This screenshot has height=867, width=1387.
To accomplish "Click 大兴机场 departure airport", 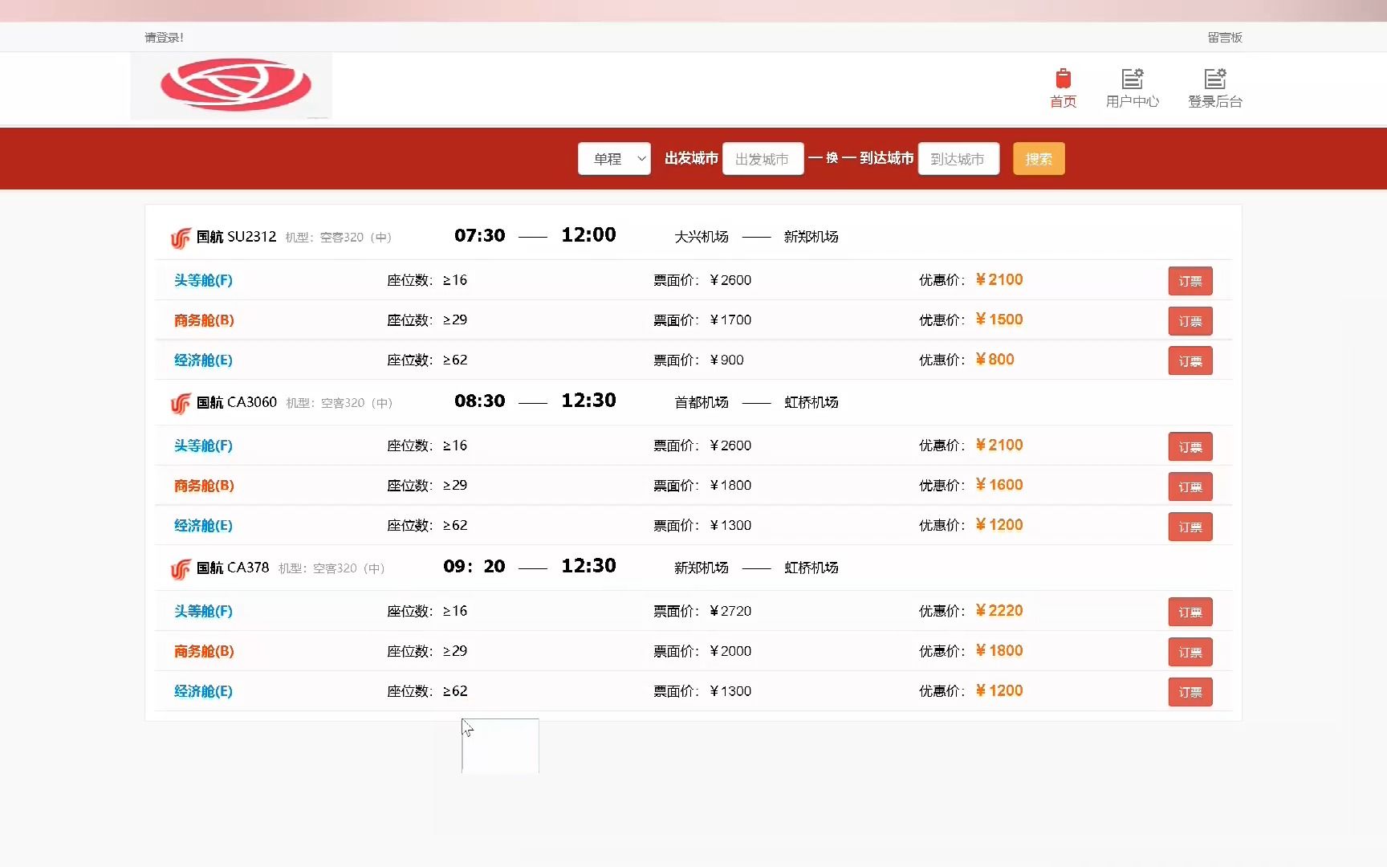I will tap(702, 237).
